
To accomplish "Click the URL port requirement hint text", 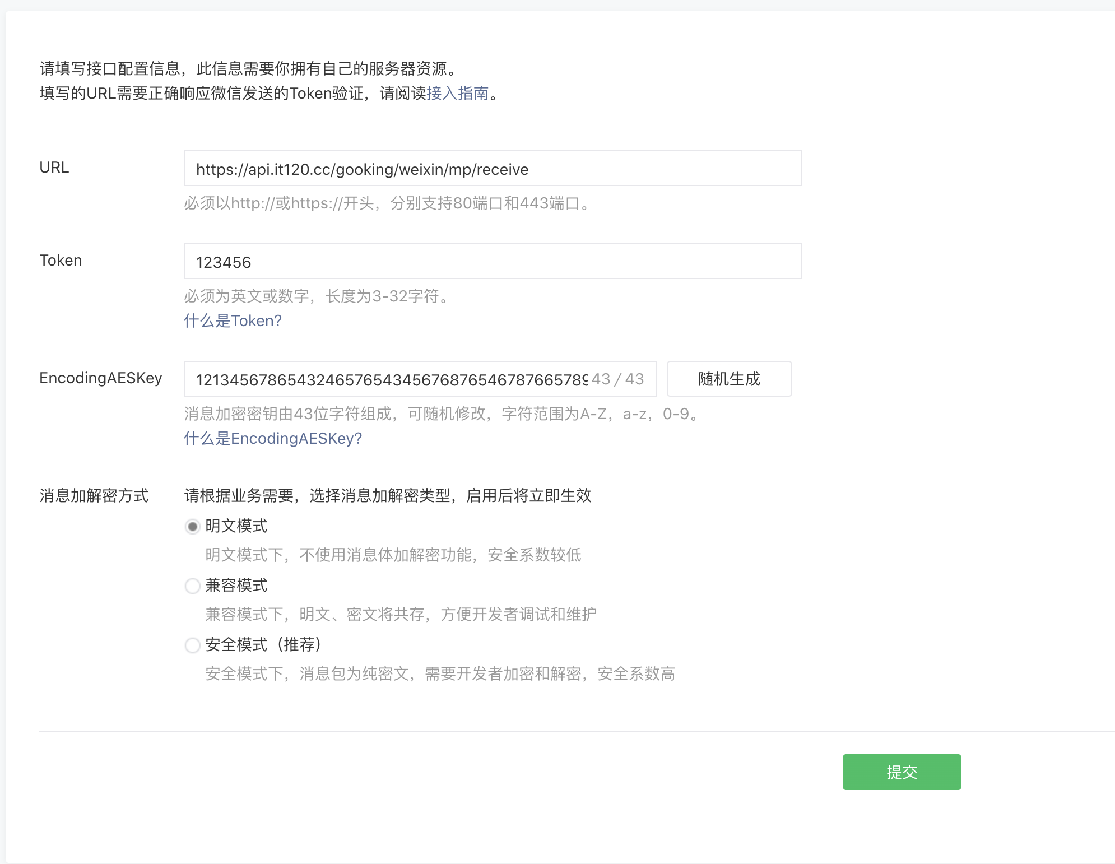I will tap(387, 203).
